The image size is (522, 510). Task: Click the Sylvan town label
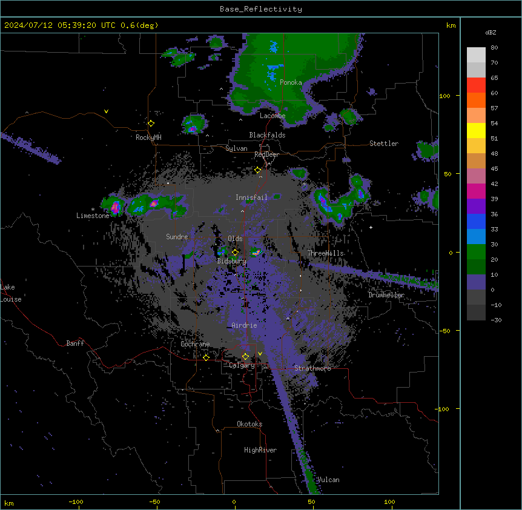236,148
